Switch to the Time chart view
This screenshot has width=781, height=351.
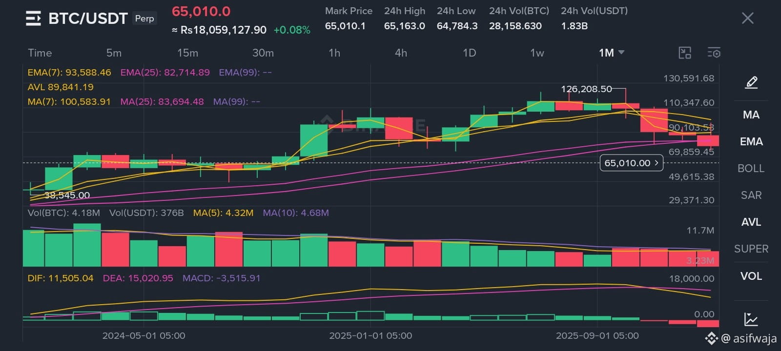coord(40,53)
